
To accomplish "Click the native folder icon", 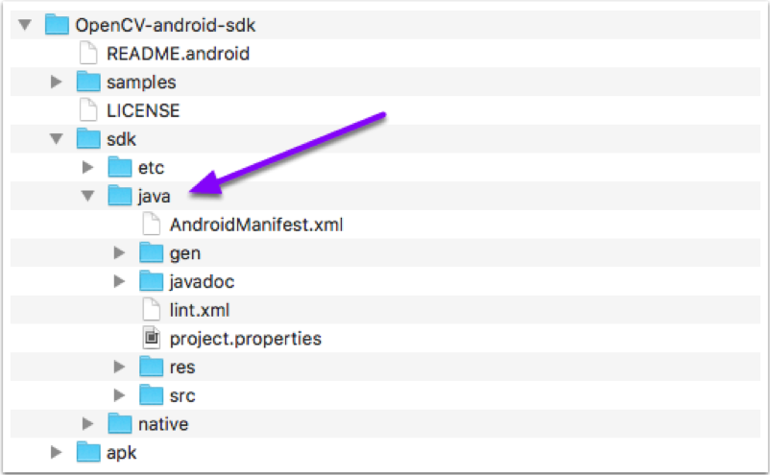I will point(120,423).
